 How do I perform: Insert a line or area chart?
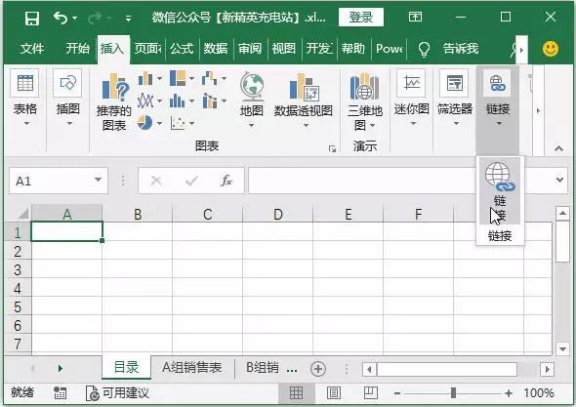pos(149,101)
